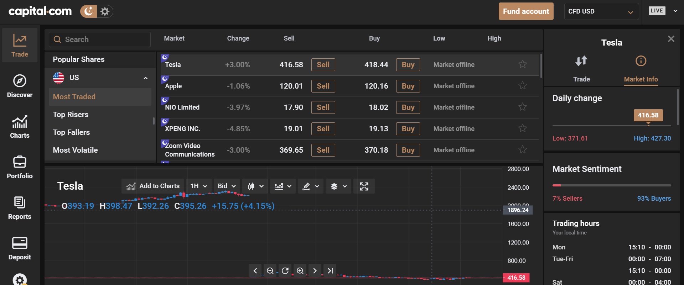684x285 pixels.
Task: Expand chart to fullscreen
Action: click(364, 186)
